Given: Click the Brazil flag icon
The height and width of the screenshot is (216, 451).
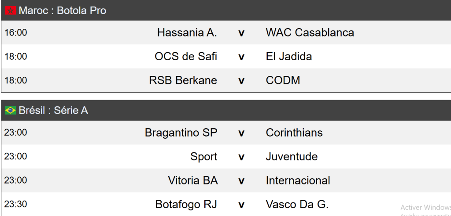Looking at the screenshot, I should (x=11, y=111).
